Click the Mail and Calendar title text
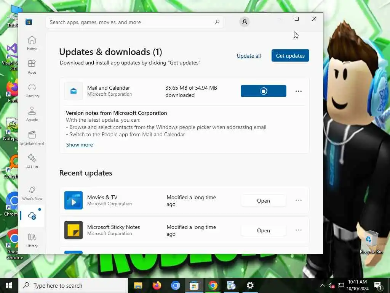390x293 pixels. (109, 88)
